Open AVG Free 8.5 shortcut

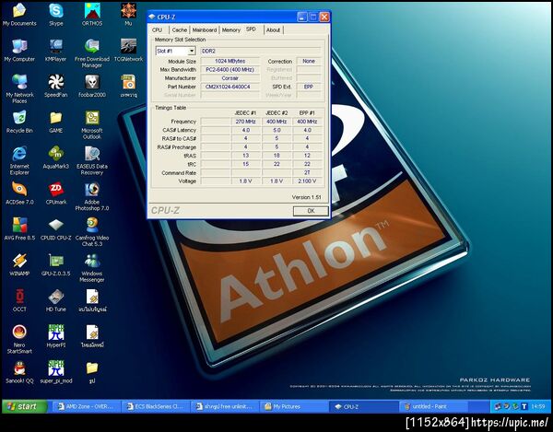point(19,229)
